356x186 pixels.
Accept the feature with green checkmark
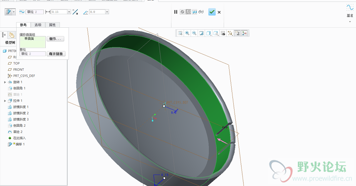coord(212,12)
